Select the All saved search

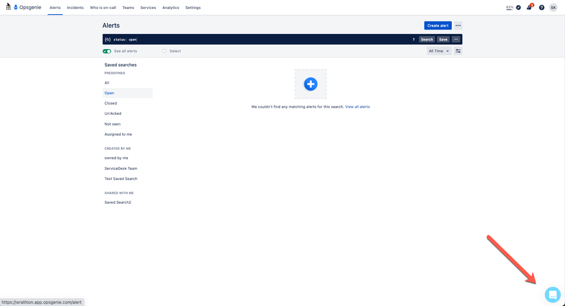tap(128, 83)
